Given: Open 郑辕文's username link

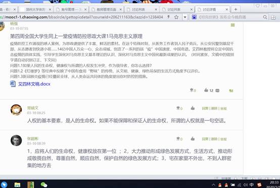Looking at the screenshot, I should click(x=33, y=108).
